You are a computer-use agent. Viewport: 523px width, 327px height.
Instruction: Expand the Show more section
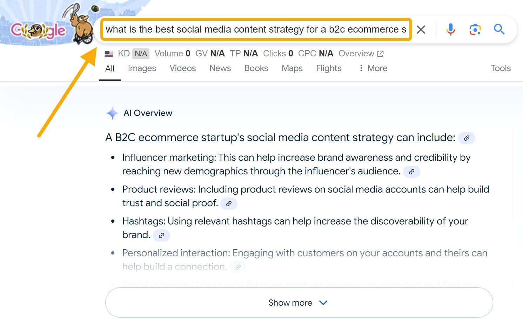click(x=298, y=302)
